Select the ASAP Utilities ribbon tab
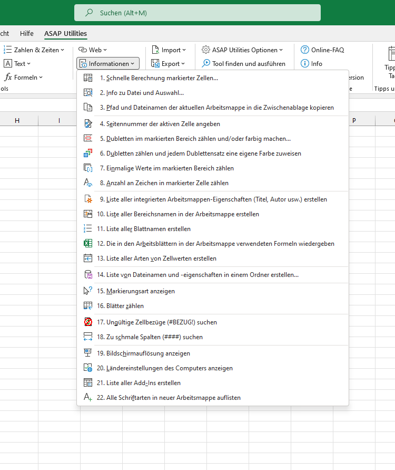This screenshot has height=470, width=395. (x=65, y=34)
